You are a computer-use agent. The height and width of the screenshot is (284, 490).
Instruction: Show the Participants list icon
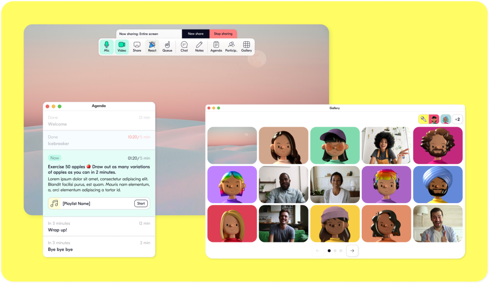[231, 46]
